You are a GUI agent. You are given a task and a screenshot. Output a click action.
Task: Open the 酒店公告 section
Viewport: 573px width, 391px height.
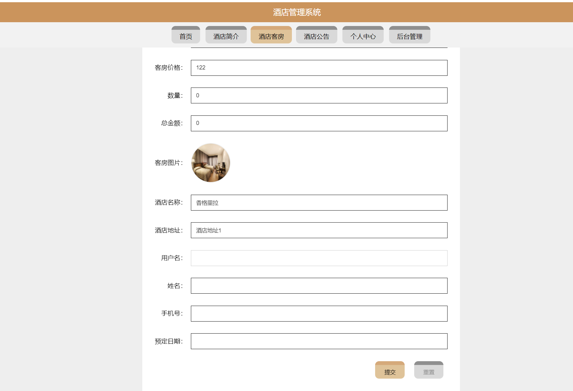[x=317, y=35]
